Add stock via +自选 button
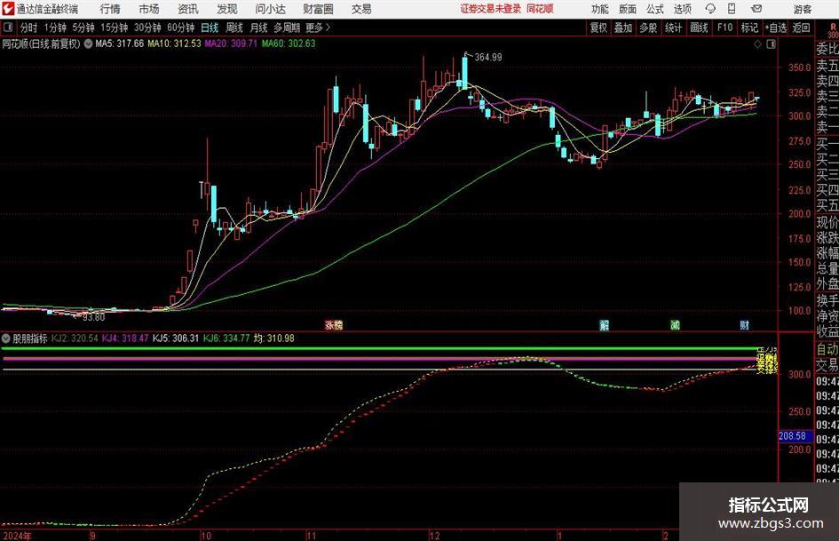The height and width of the screenshot is (541, 839). point(776,28)
